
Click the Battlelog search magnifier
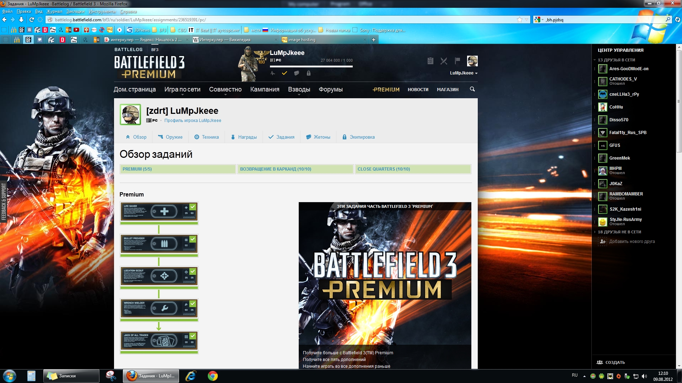[472, 89]
